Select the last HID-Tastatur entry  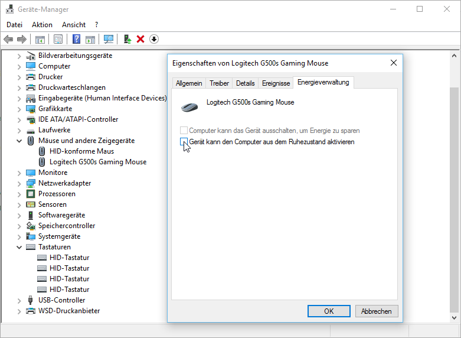tap(69, 290)
